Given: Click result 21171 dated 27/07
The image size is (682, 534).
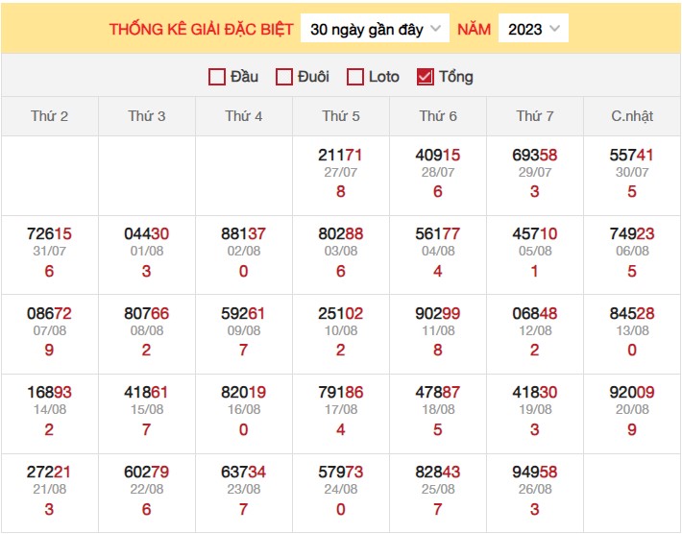Looking at the screenshot, I should [341, 155].
